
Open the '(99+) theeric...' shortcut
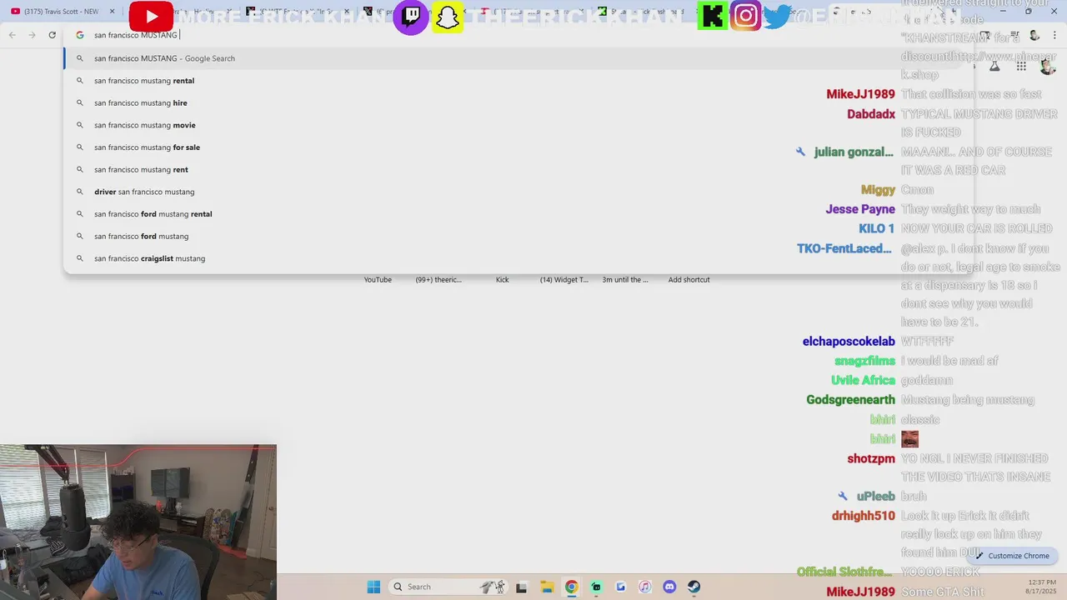tap(438, 279)
